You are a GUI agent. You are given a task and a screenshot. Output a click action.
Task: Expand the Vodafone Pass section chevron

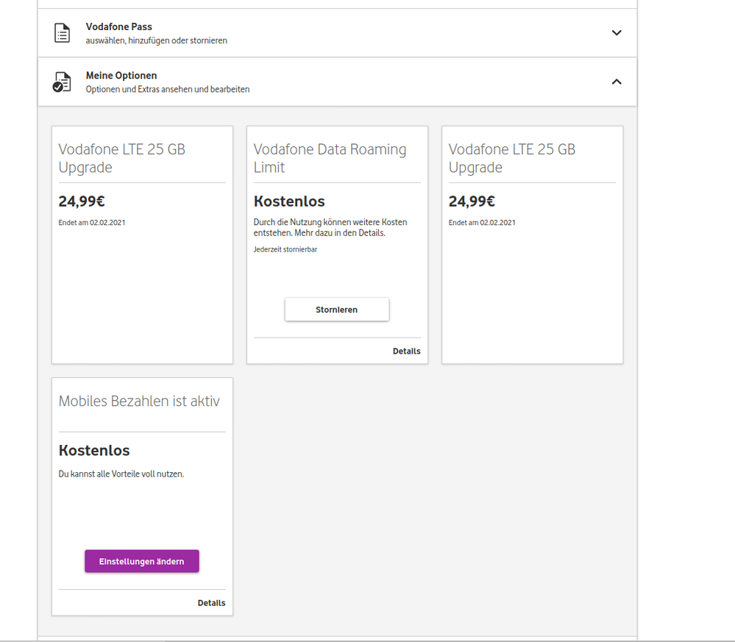click(x=617, y=33)
